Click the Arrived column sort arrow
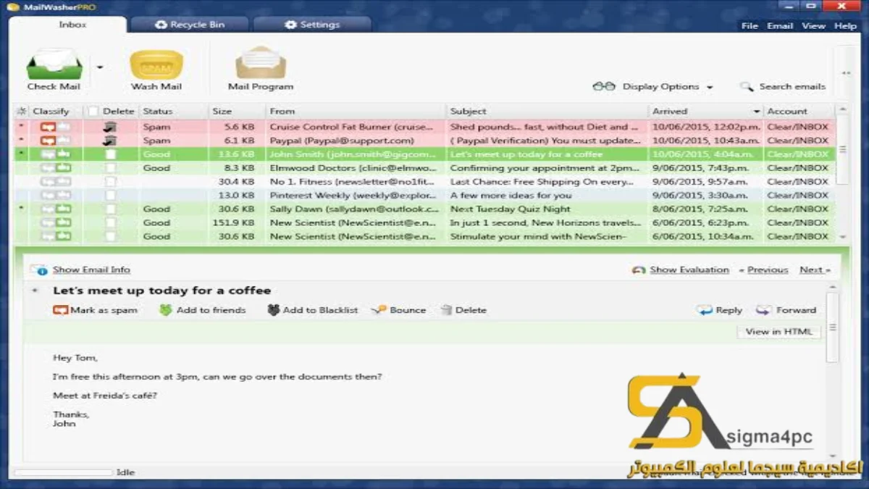The width and height of the screenshot is (869, 489). [757, 112]
